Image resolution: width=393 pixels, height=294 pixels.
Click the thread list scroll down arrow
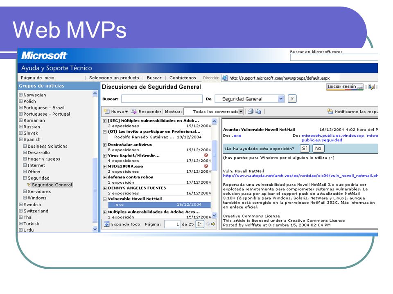point(214,215)
